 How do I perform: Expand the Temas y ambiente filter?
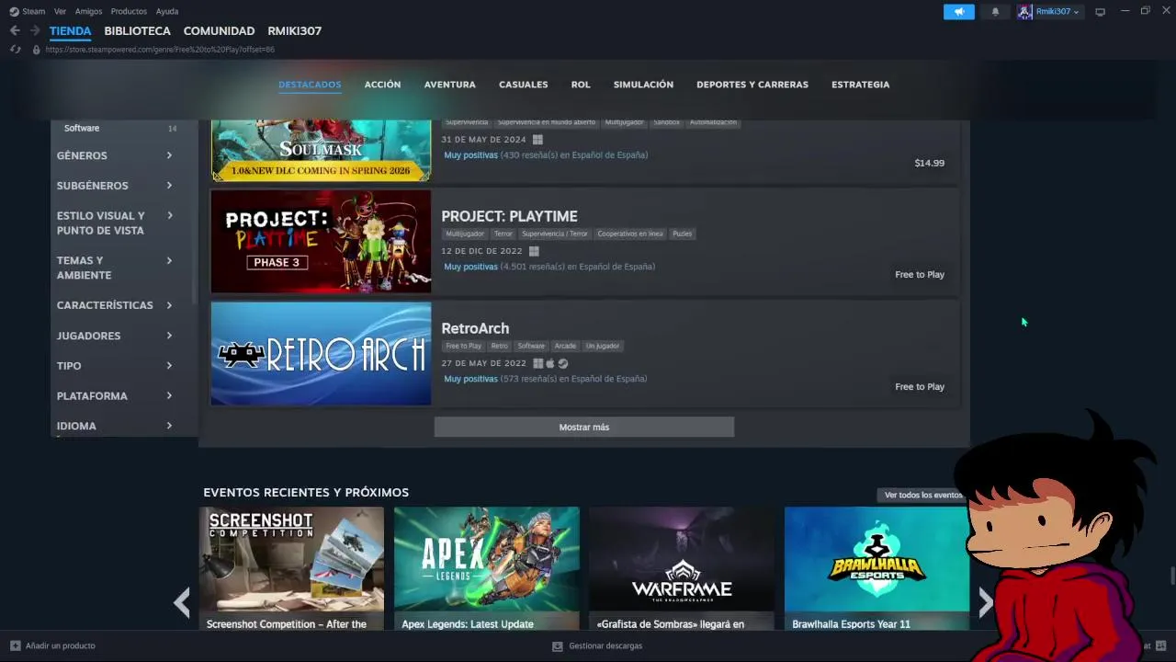coord(115,268)
